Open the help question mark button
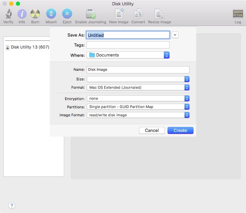 click(12, 205)
